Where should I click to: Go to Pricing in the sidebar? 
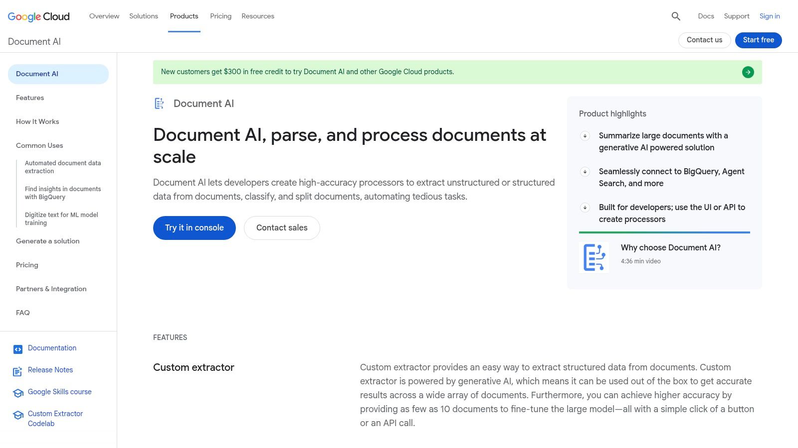27,265
